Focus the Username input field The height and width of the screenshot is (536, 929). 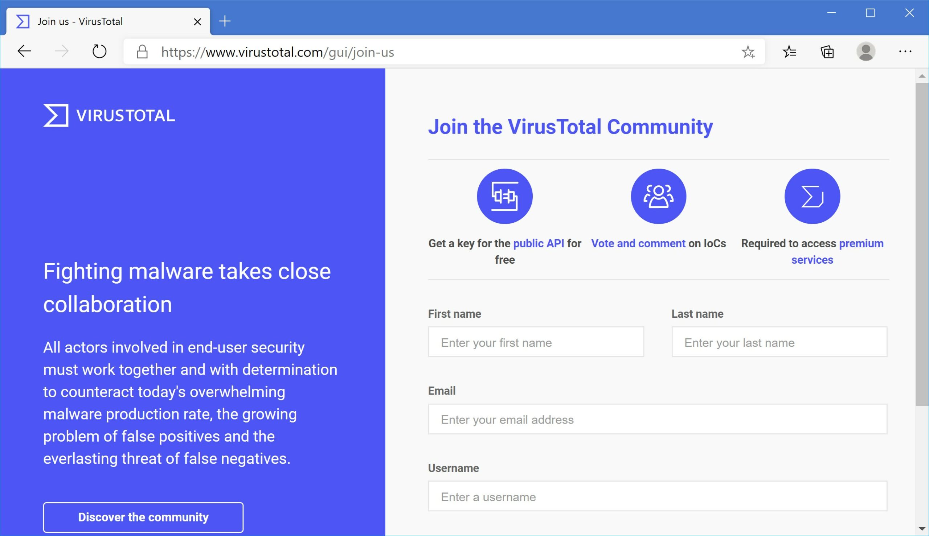pyautogui.click(x=658, y=496)
